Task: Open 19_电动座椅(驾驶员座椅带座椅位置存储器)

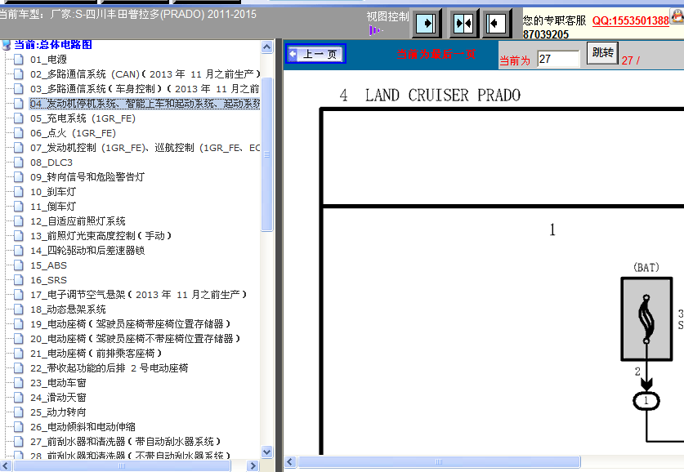Action: pos(131,324)
